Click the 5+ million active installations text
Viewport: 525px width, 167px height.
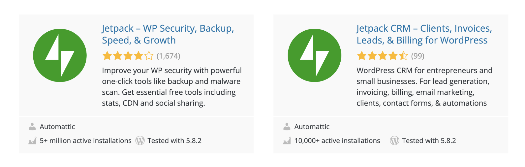pyautogui.click(x=85, y=141)
